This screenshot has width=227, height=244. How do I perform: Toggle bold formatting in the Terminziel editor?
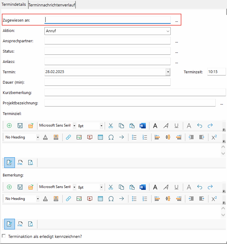[155, 126]
